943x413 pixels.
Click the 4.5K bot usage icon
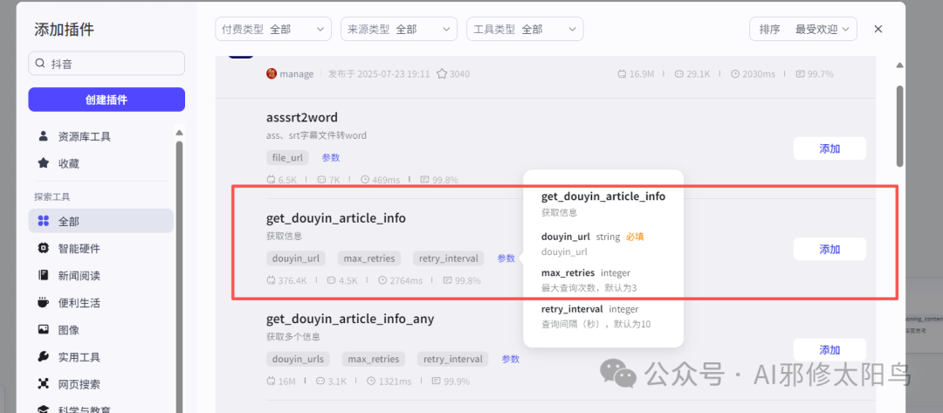(331, 280)
